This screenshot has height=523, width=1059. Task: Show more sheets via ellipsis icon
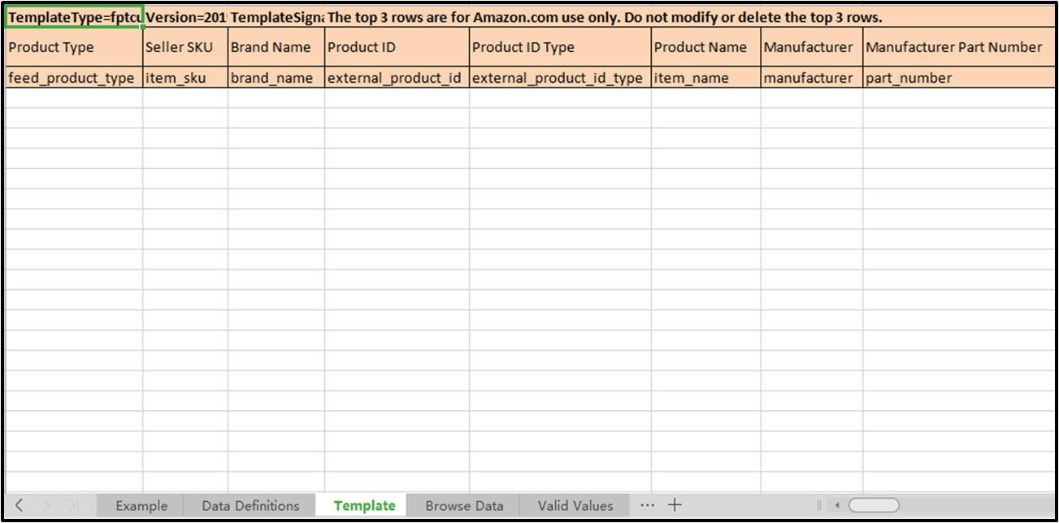coord(647,505)
